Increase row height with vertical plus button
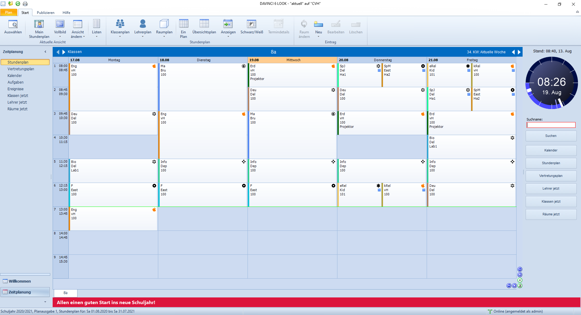 pos(520,275)
